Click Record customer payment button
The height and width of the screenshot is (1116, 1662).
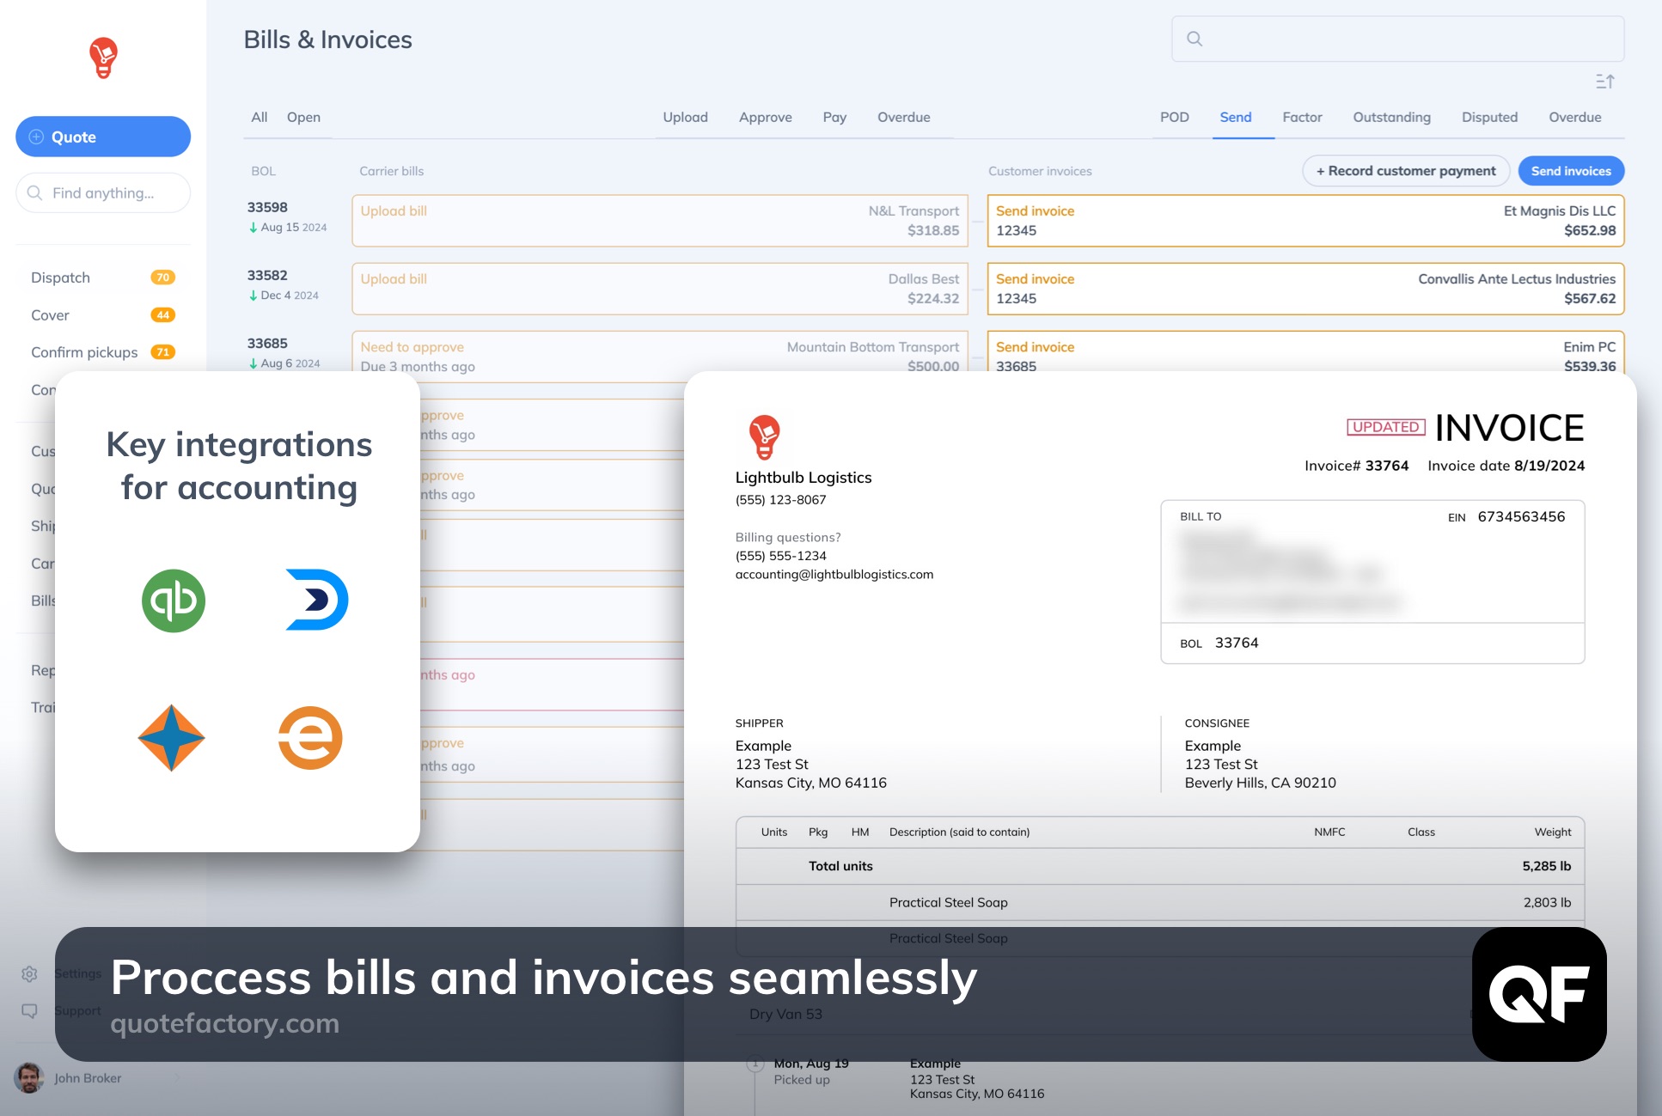point(1406,171)
